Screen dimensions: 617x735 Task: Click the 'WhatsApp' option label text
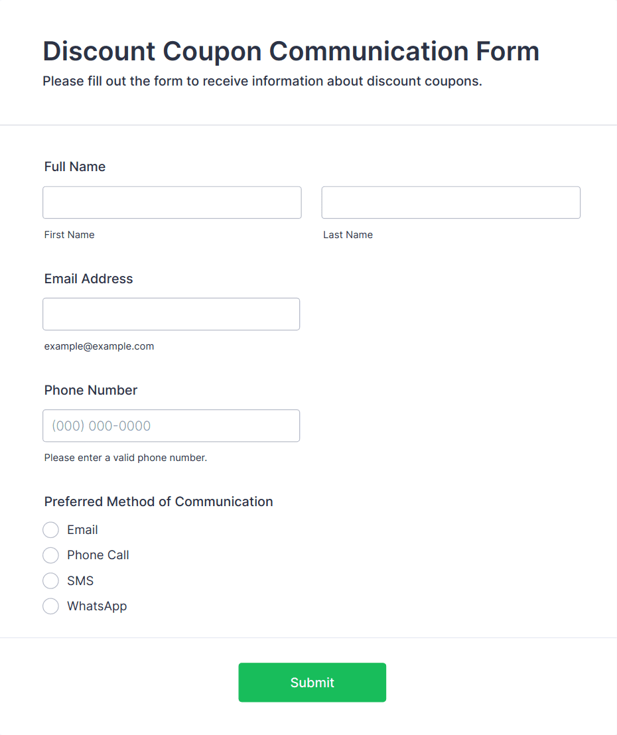tap(97, 606)
